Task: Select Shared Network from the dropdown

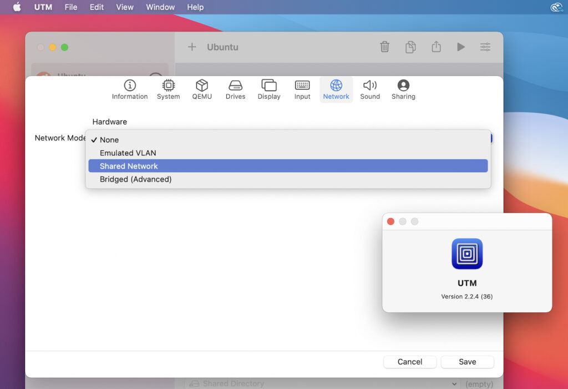Action: point(129,165)
